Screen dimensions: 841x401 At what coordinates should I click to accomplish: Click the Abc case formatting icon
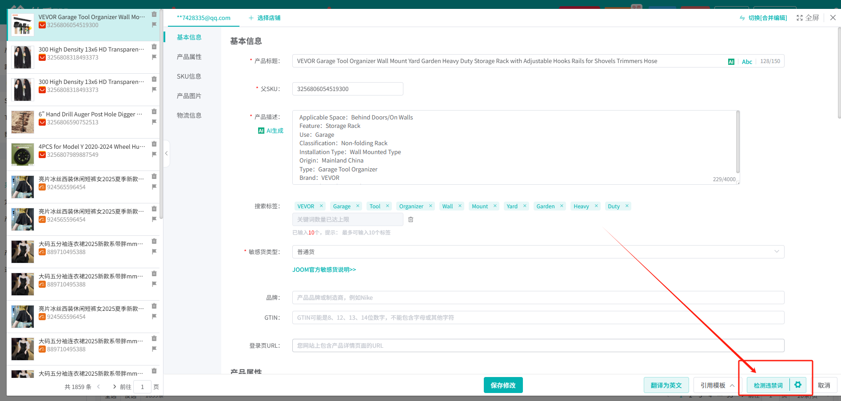tap(747, 62)
